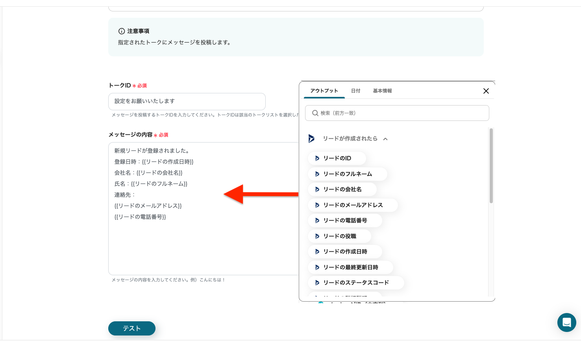Viewport: 581px width, 341px height.
Task: Insert the リードのステータスコード output
Action: click(x=356, y=283)
